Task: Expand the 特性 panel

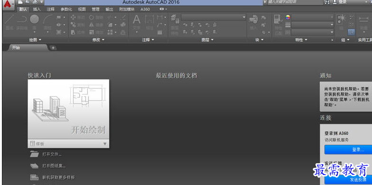Action: 301,40
